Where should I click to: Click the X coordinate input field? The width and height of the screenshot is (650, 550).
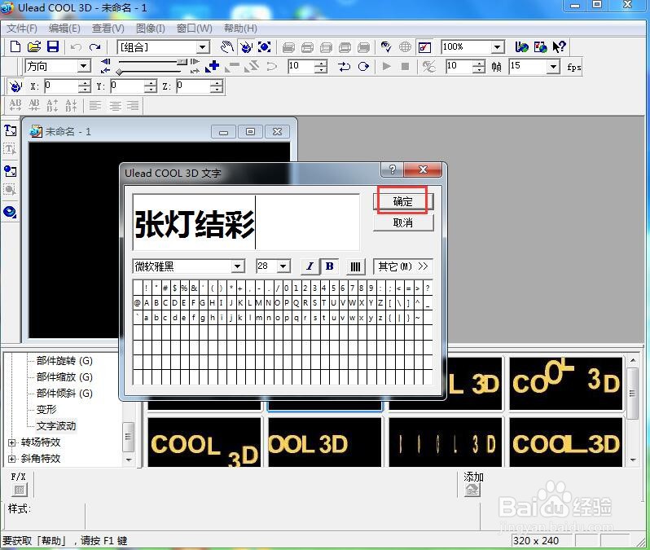61,86
